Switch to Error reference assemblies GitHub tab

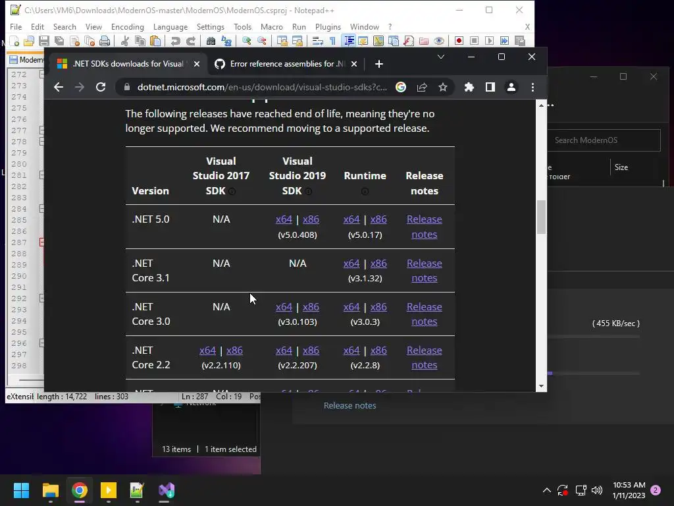pyautogui.click(x=287, y=64)
